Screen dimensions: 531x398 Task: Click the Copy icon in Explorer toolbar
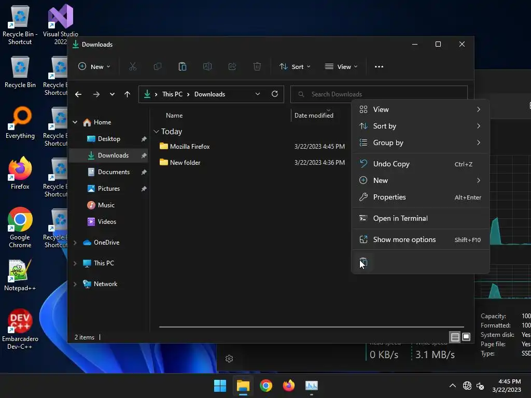coord(158,67)
